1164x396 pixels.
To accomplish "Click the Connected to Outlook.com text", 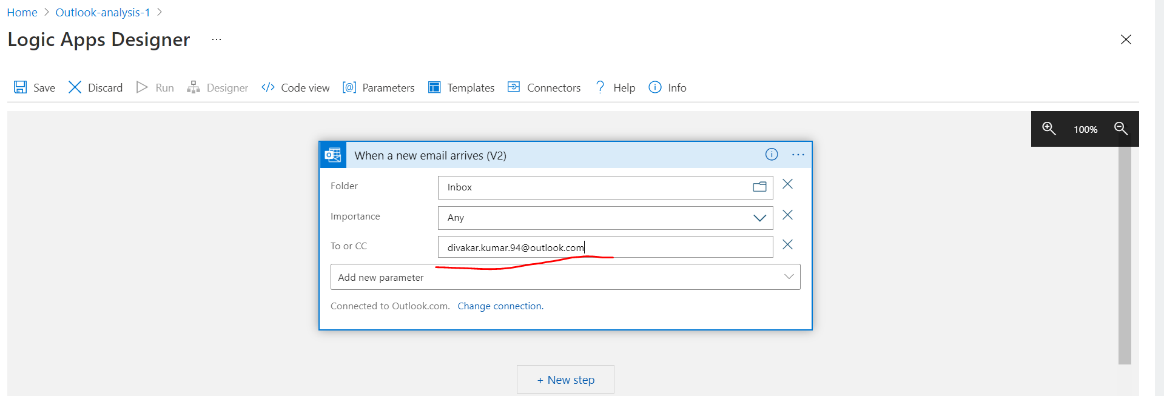I will [390, 306].
